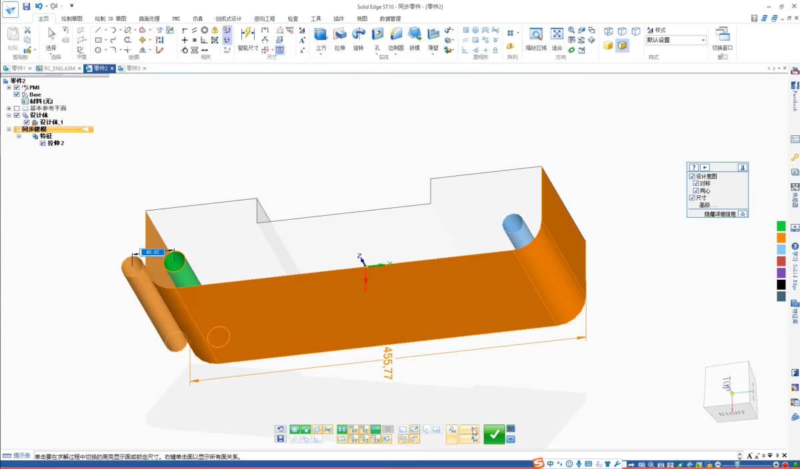Click the 提示条 prompt bar label
This screenshot has height=469, width=800.
click(x=21, y=456)
